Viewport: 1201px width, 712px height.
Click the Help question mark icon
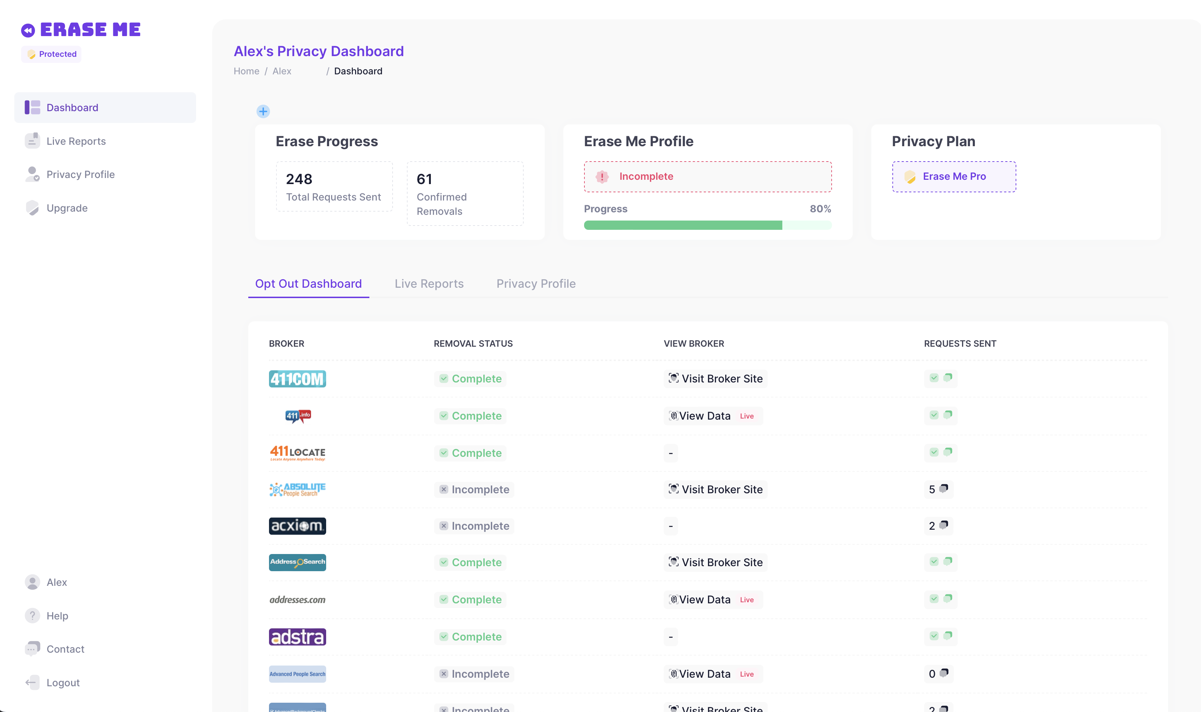(x=32, y=615)
